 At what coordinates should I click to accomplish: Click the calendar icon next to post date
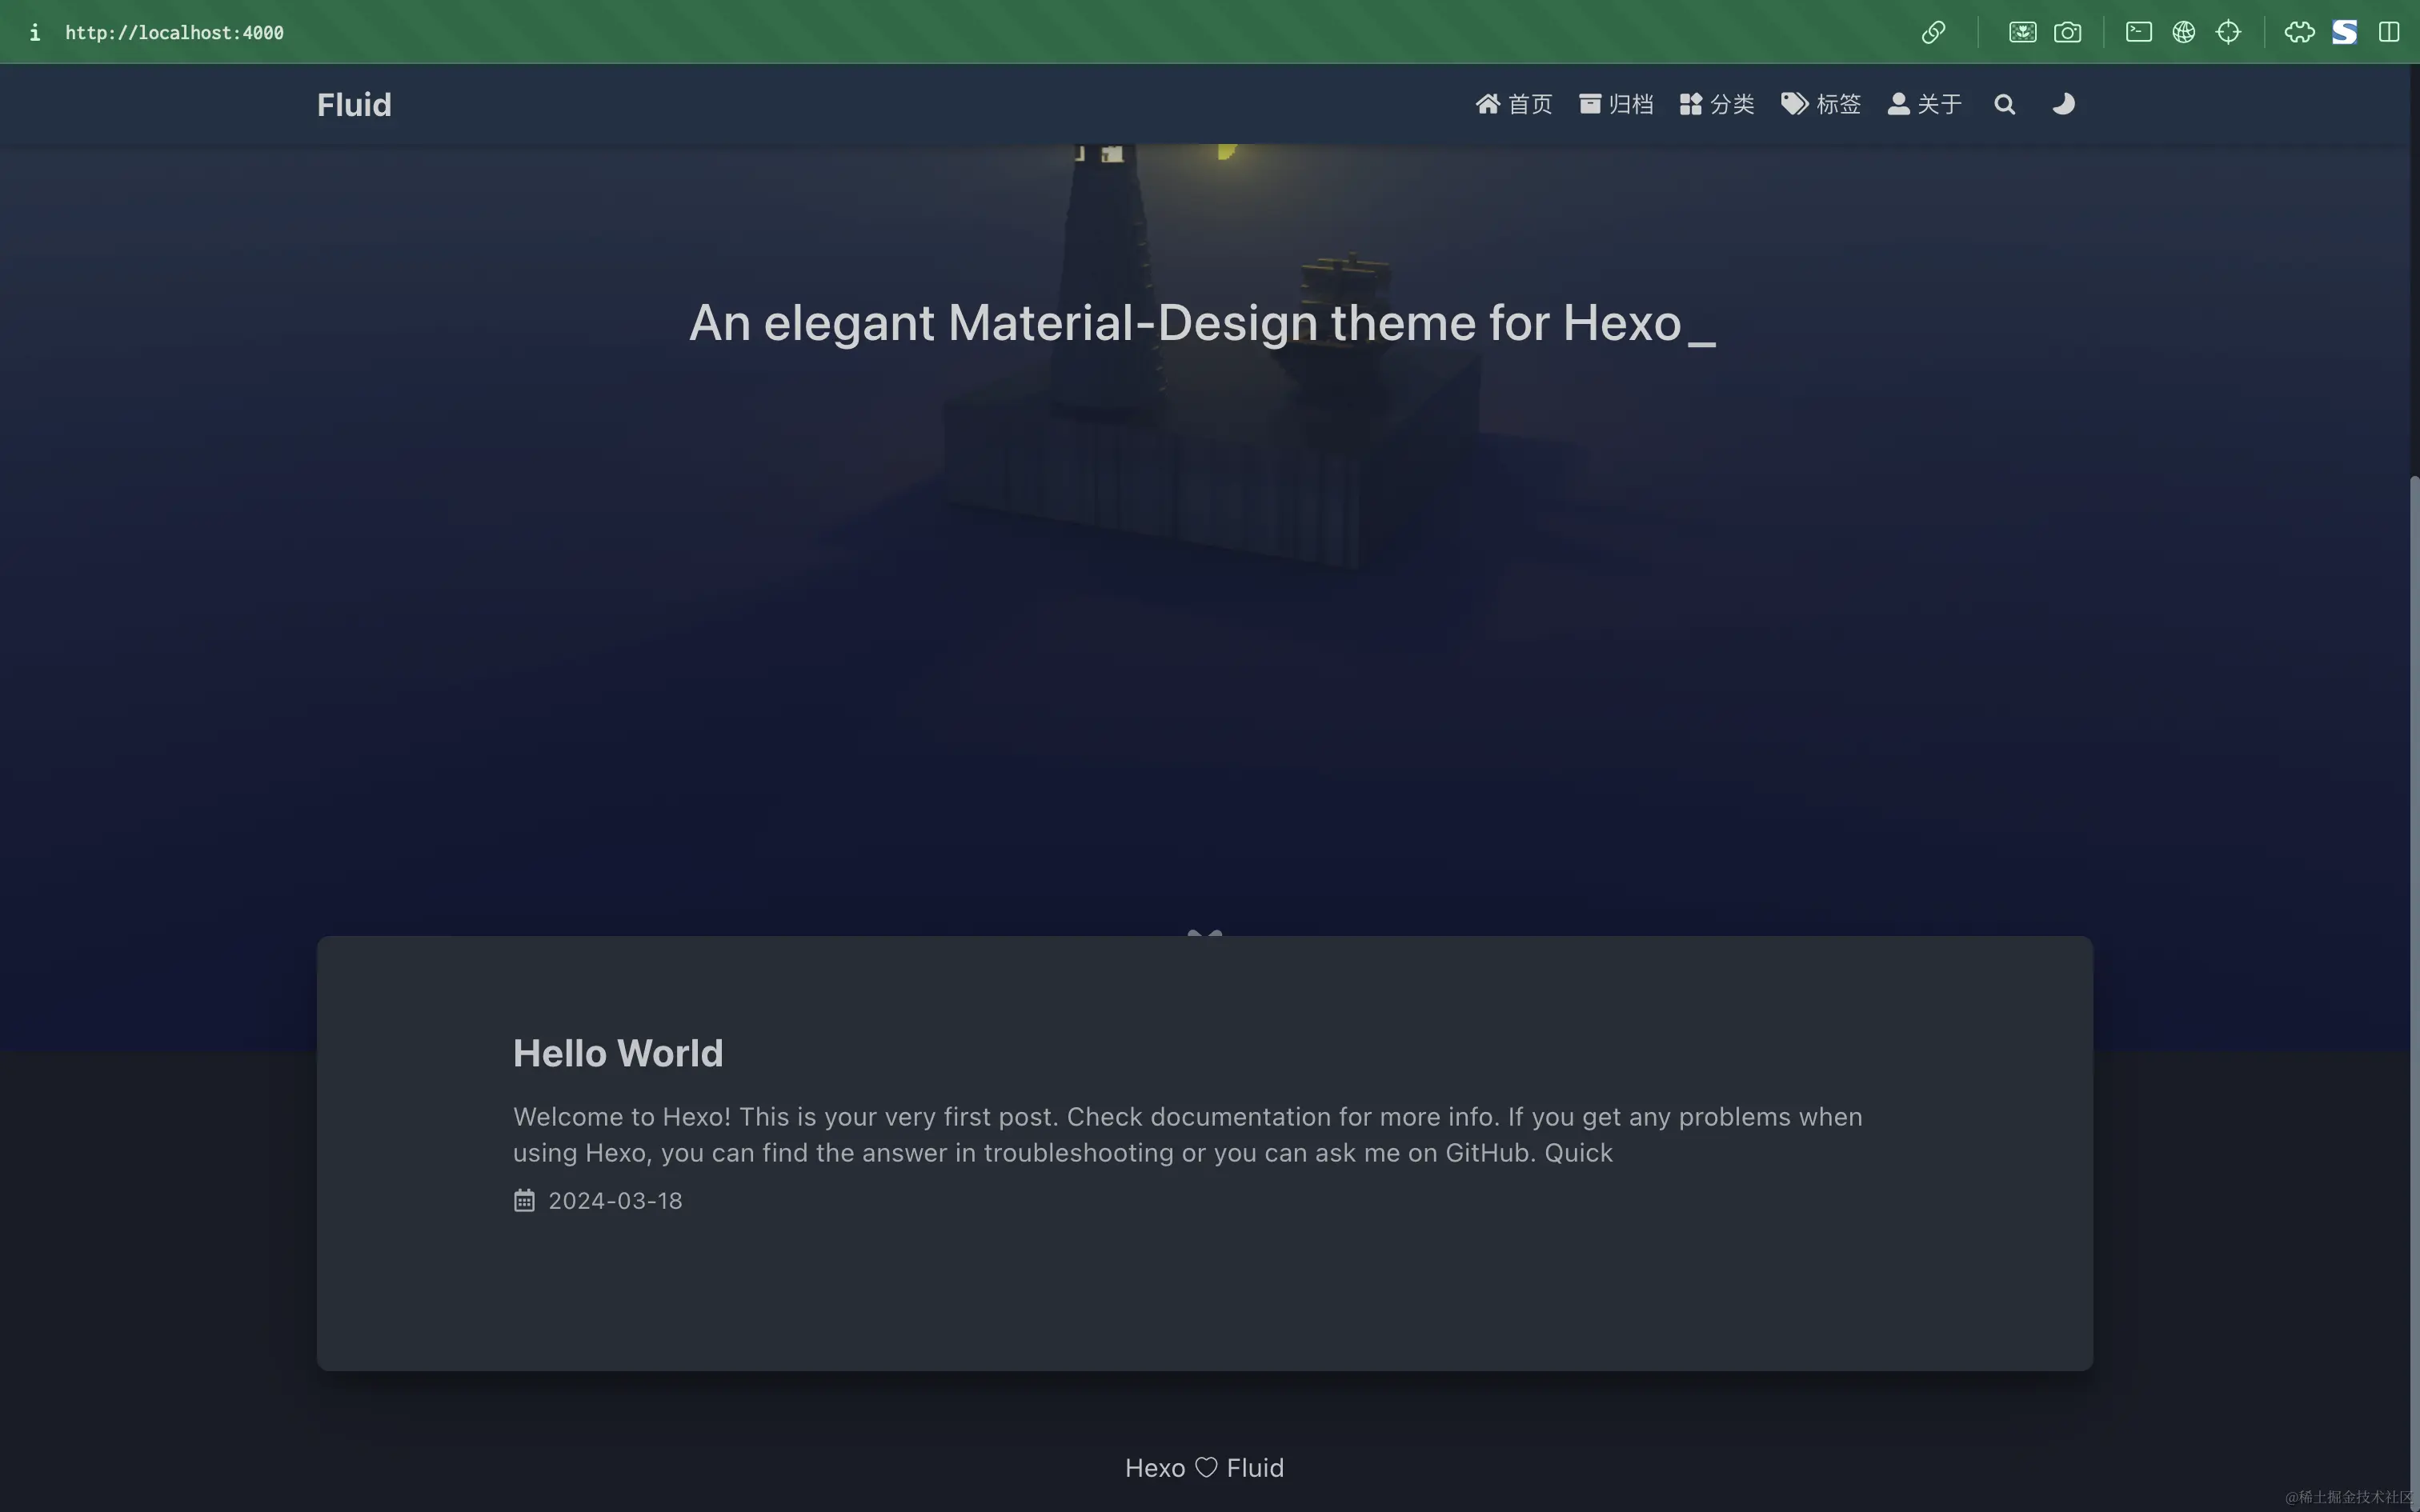pos(524,1200)
